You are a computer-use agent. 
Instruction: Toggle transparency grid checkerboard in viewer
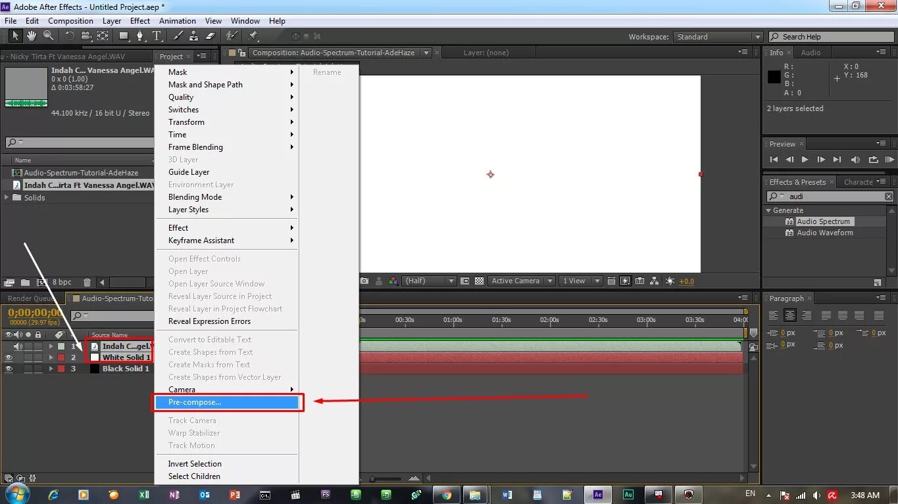(480, 281)
